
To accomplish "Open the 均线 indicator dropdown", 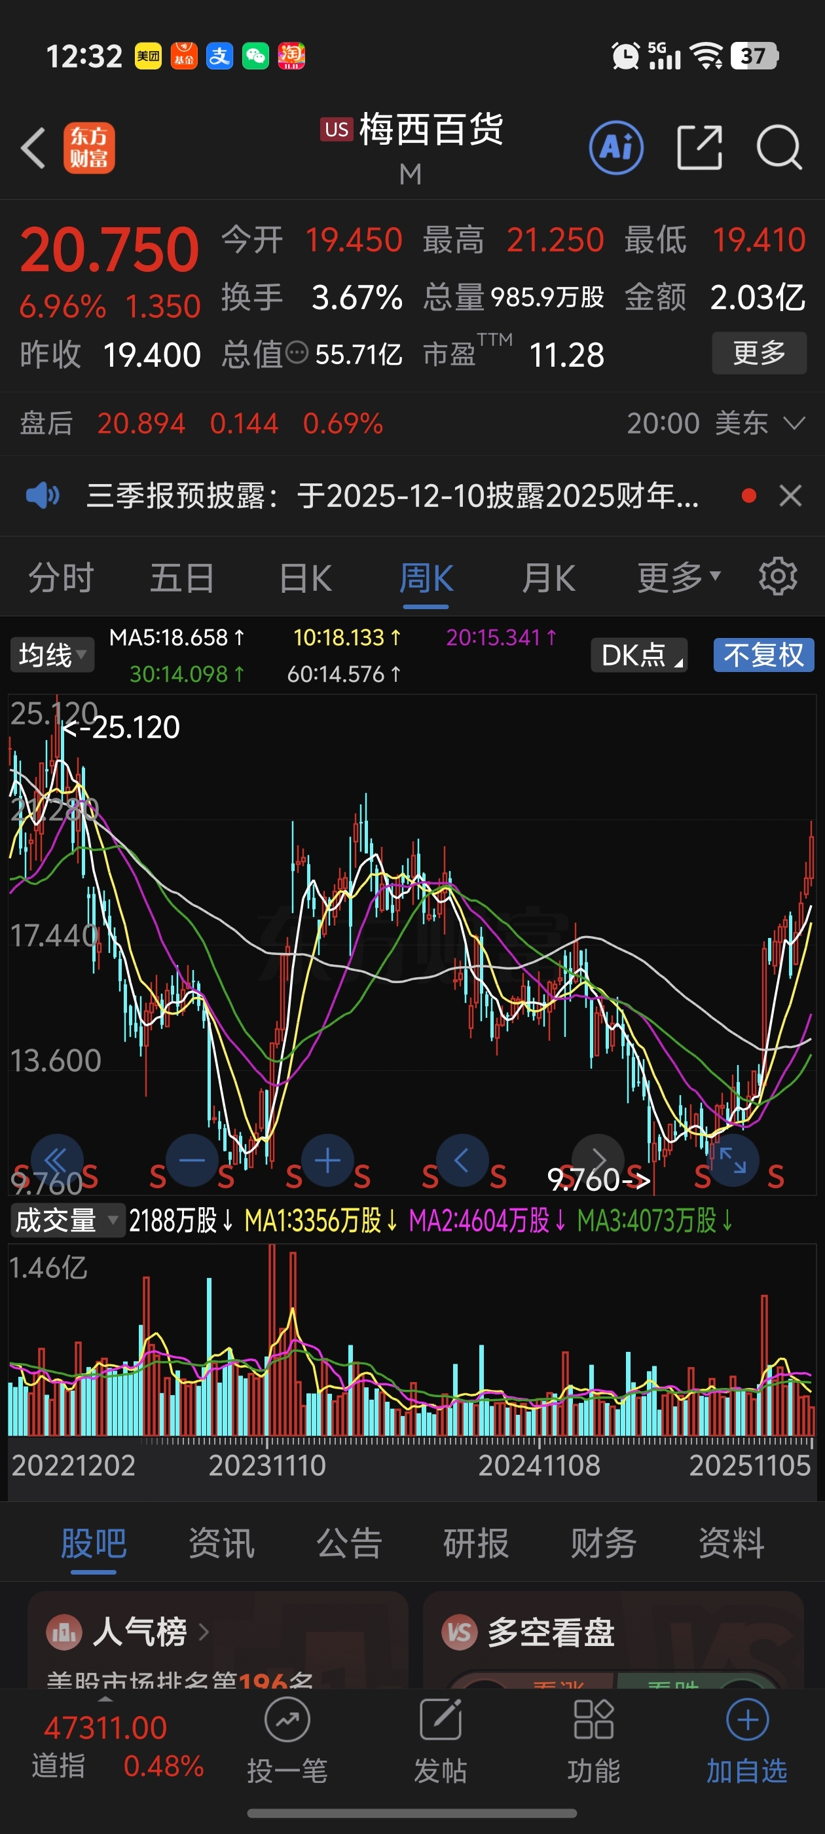I will [x=52, y=655].
